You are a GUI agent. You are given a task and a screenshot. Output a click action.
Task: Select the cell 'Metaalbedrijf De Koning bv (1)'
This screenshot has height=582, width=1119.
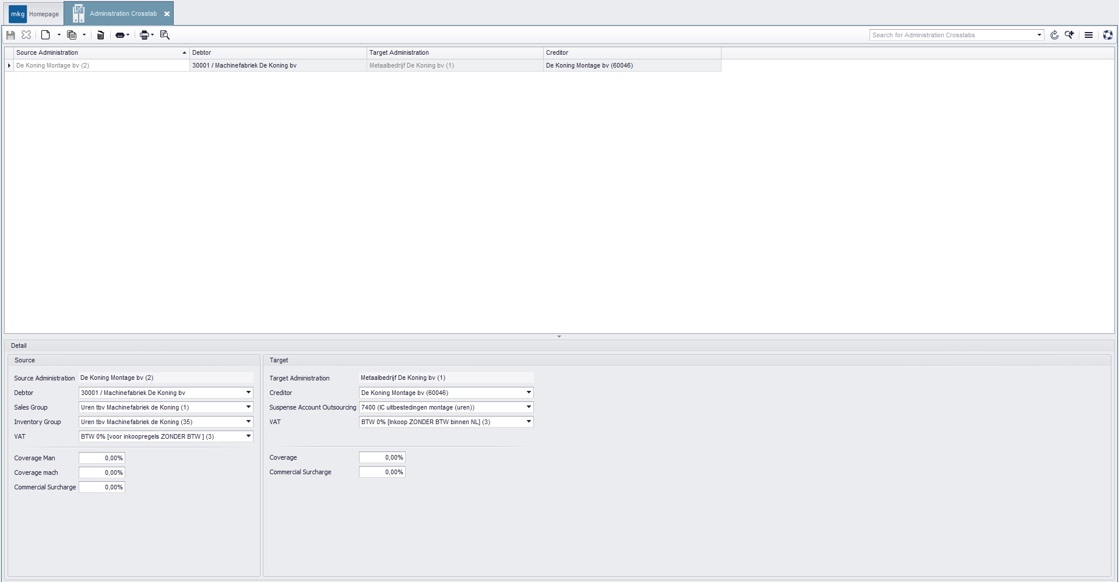pyautogui.click(x=455, y=65)
